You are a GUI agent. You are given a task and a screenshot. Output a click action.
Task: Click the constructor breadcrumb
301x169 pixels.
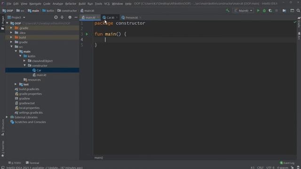coord(67,11)
